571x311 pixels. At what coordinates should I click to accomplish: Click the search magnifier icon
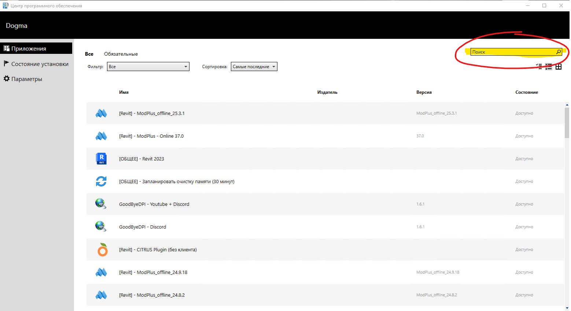[558, 52]
